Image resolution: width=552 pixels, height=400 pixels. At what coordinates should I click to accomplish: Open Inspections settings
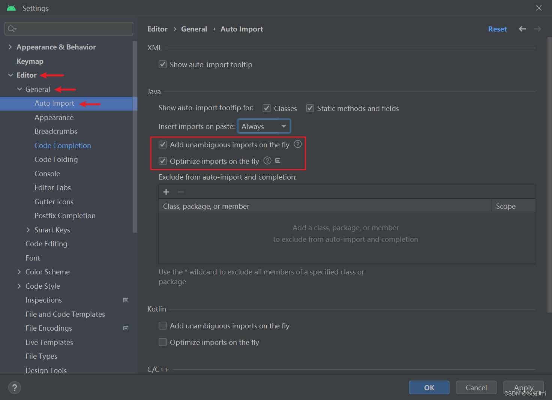click(43, 300)
